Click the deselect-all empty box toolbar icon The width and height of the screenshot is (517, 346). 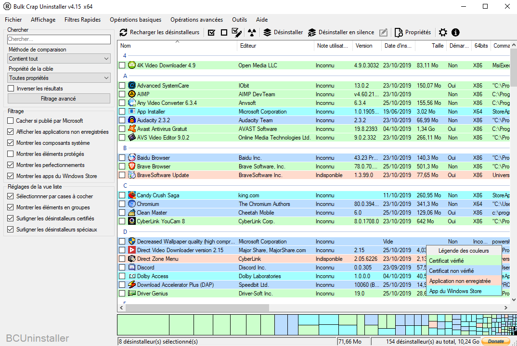tap(224, 32)
